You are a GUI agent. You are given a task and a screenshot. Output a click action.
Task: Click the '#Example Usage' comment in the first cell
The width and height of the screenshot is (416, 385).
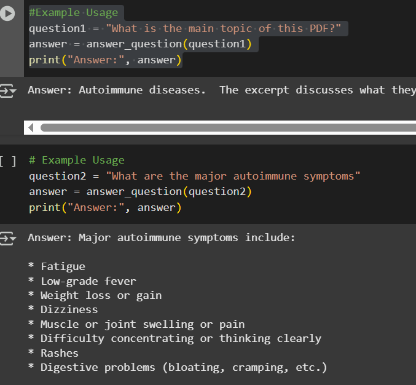[74, 12]
